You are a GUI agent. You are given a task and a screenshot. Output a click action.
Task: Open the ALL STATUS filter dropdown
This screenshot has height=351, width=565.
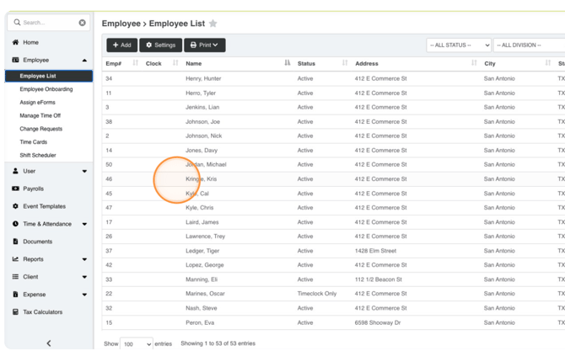click(x=459, y=45)
